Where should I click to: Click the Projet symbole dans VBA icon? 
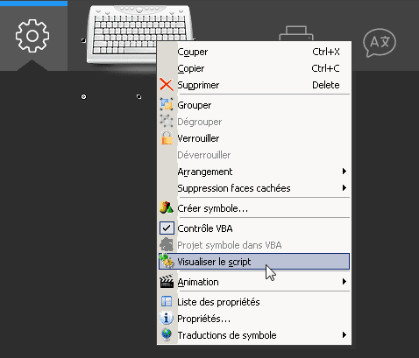tap(167, 245)
